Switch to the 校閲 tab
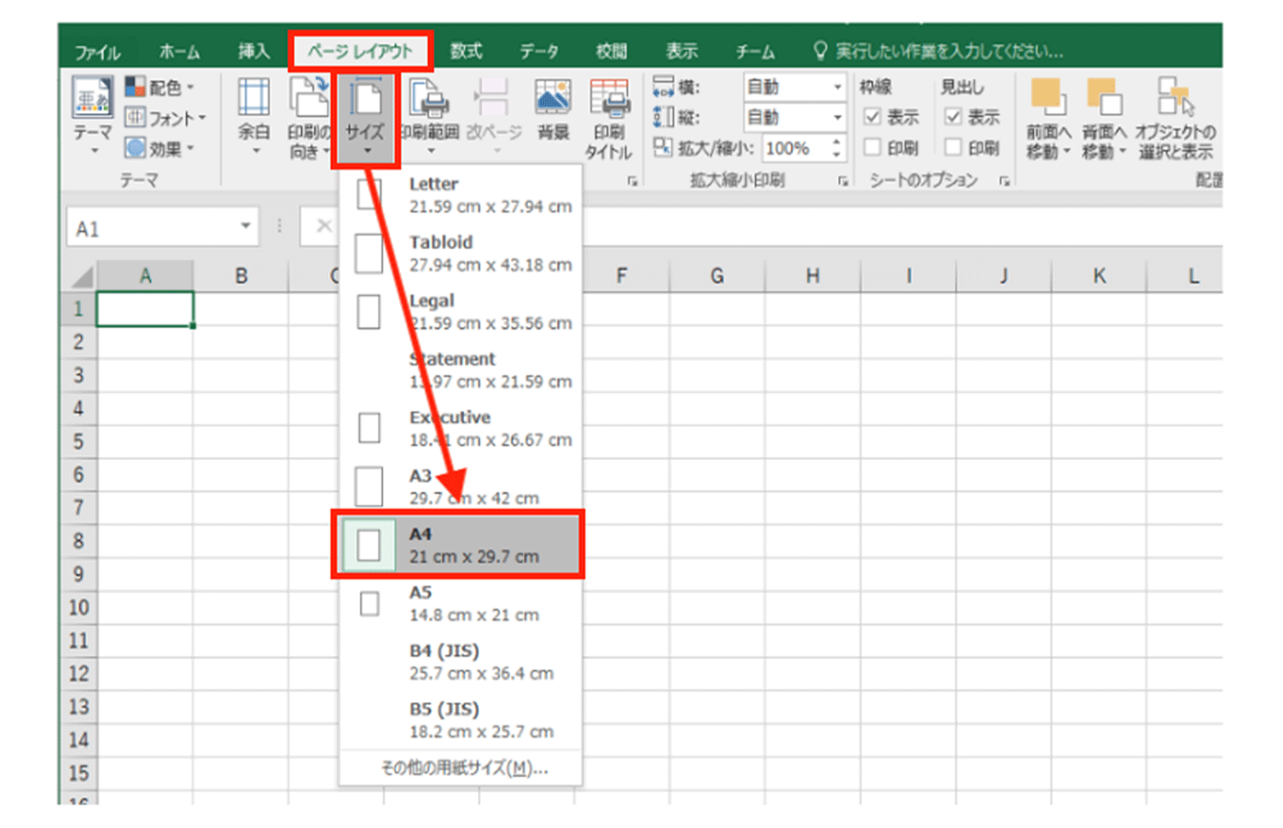The image size is (1283, 828). pos(611,51)
